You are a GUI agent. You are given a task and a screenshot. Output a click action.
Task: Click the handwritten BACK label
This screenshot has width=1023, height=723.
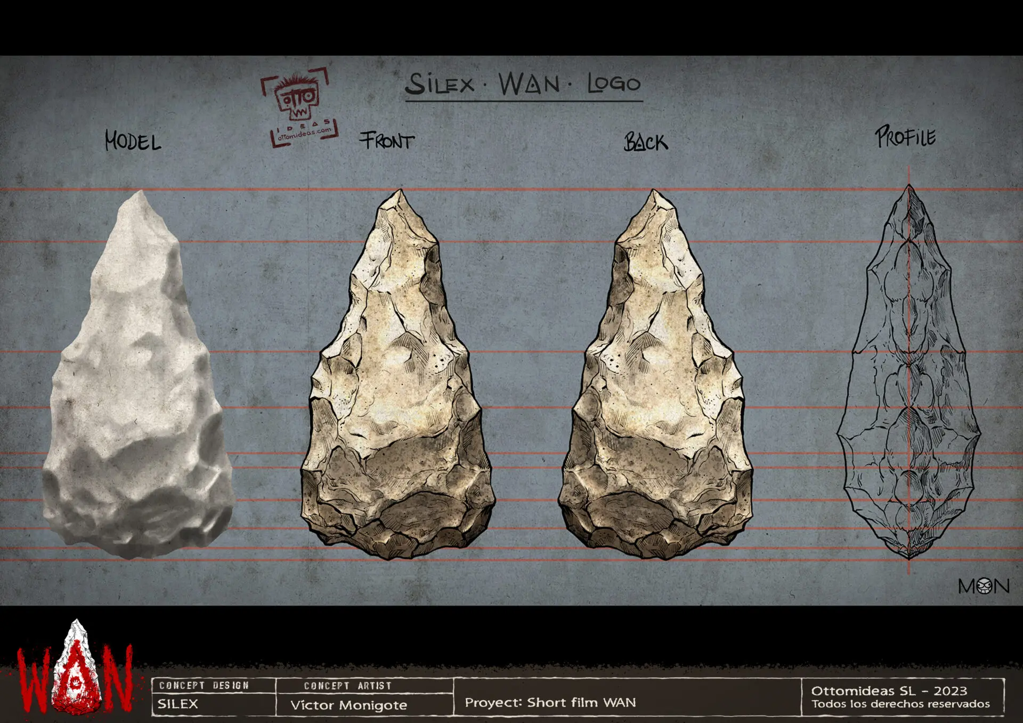coord(646,142)
